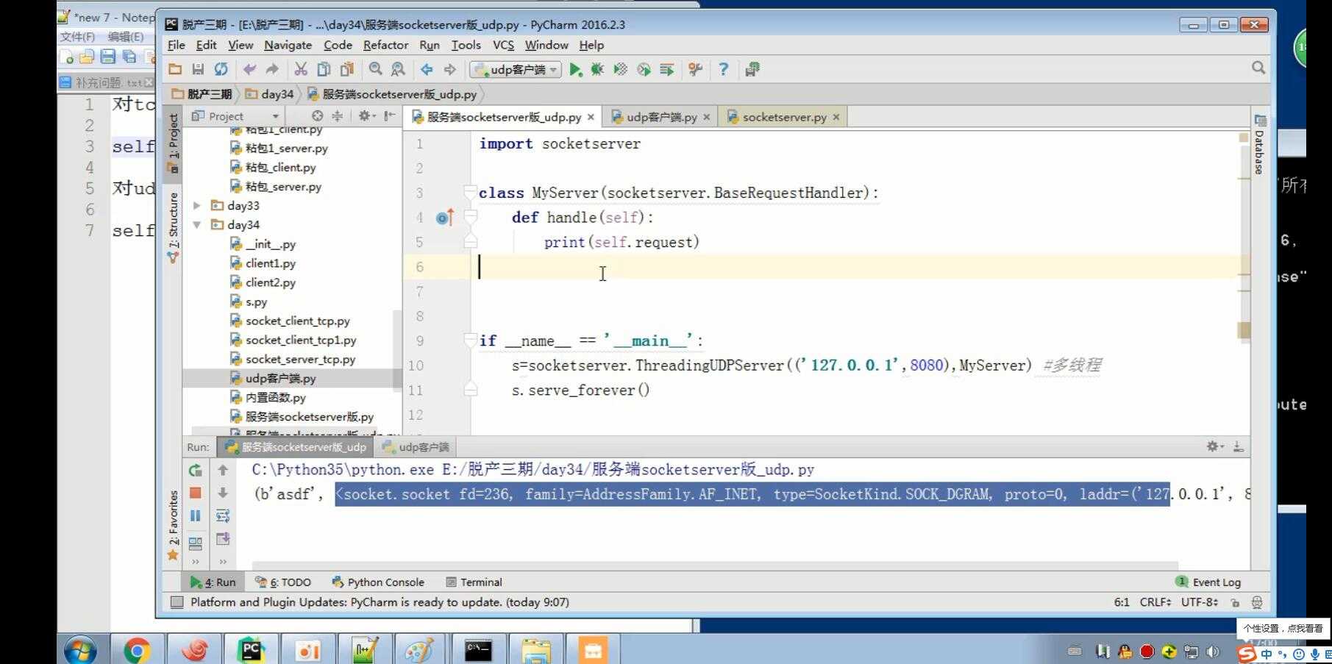Toggle the Favorites side panel
The height and width of the screenshot is (664, 1332).
coord(173,524)
